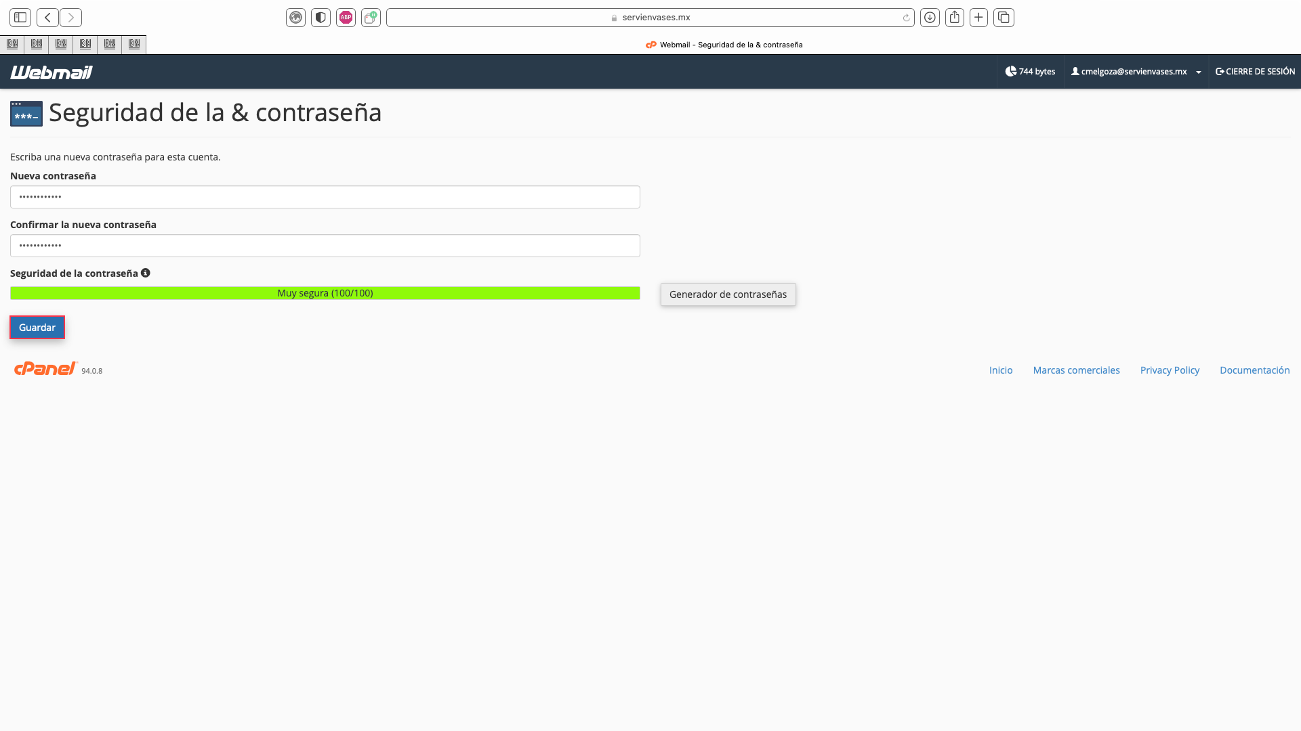Open the Privacy Policy link
The height and width of the screenshot is (731, 1301).
click(x=1170, y=370)
